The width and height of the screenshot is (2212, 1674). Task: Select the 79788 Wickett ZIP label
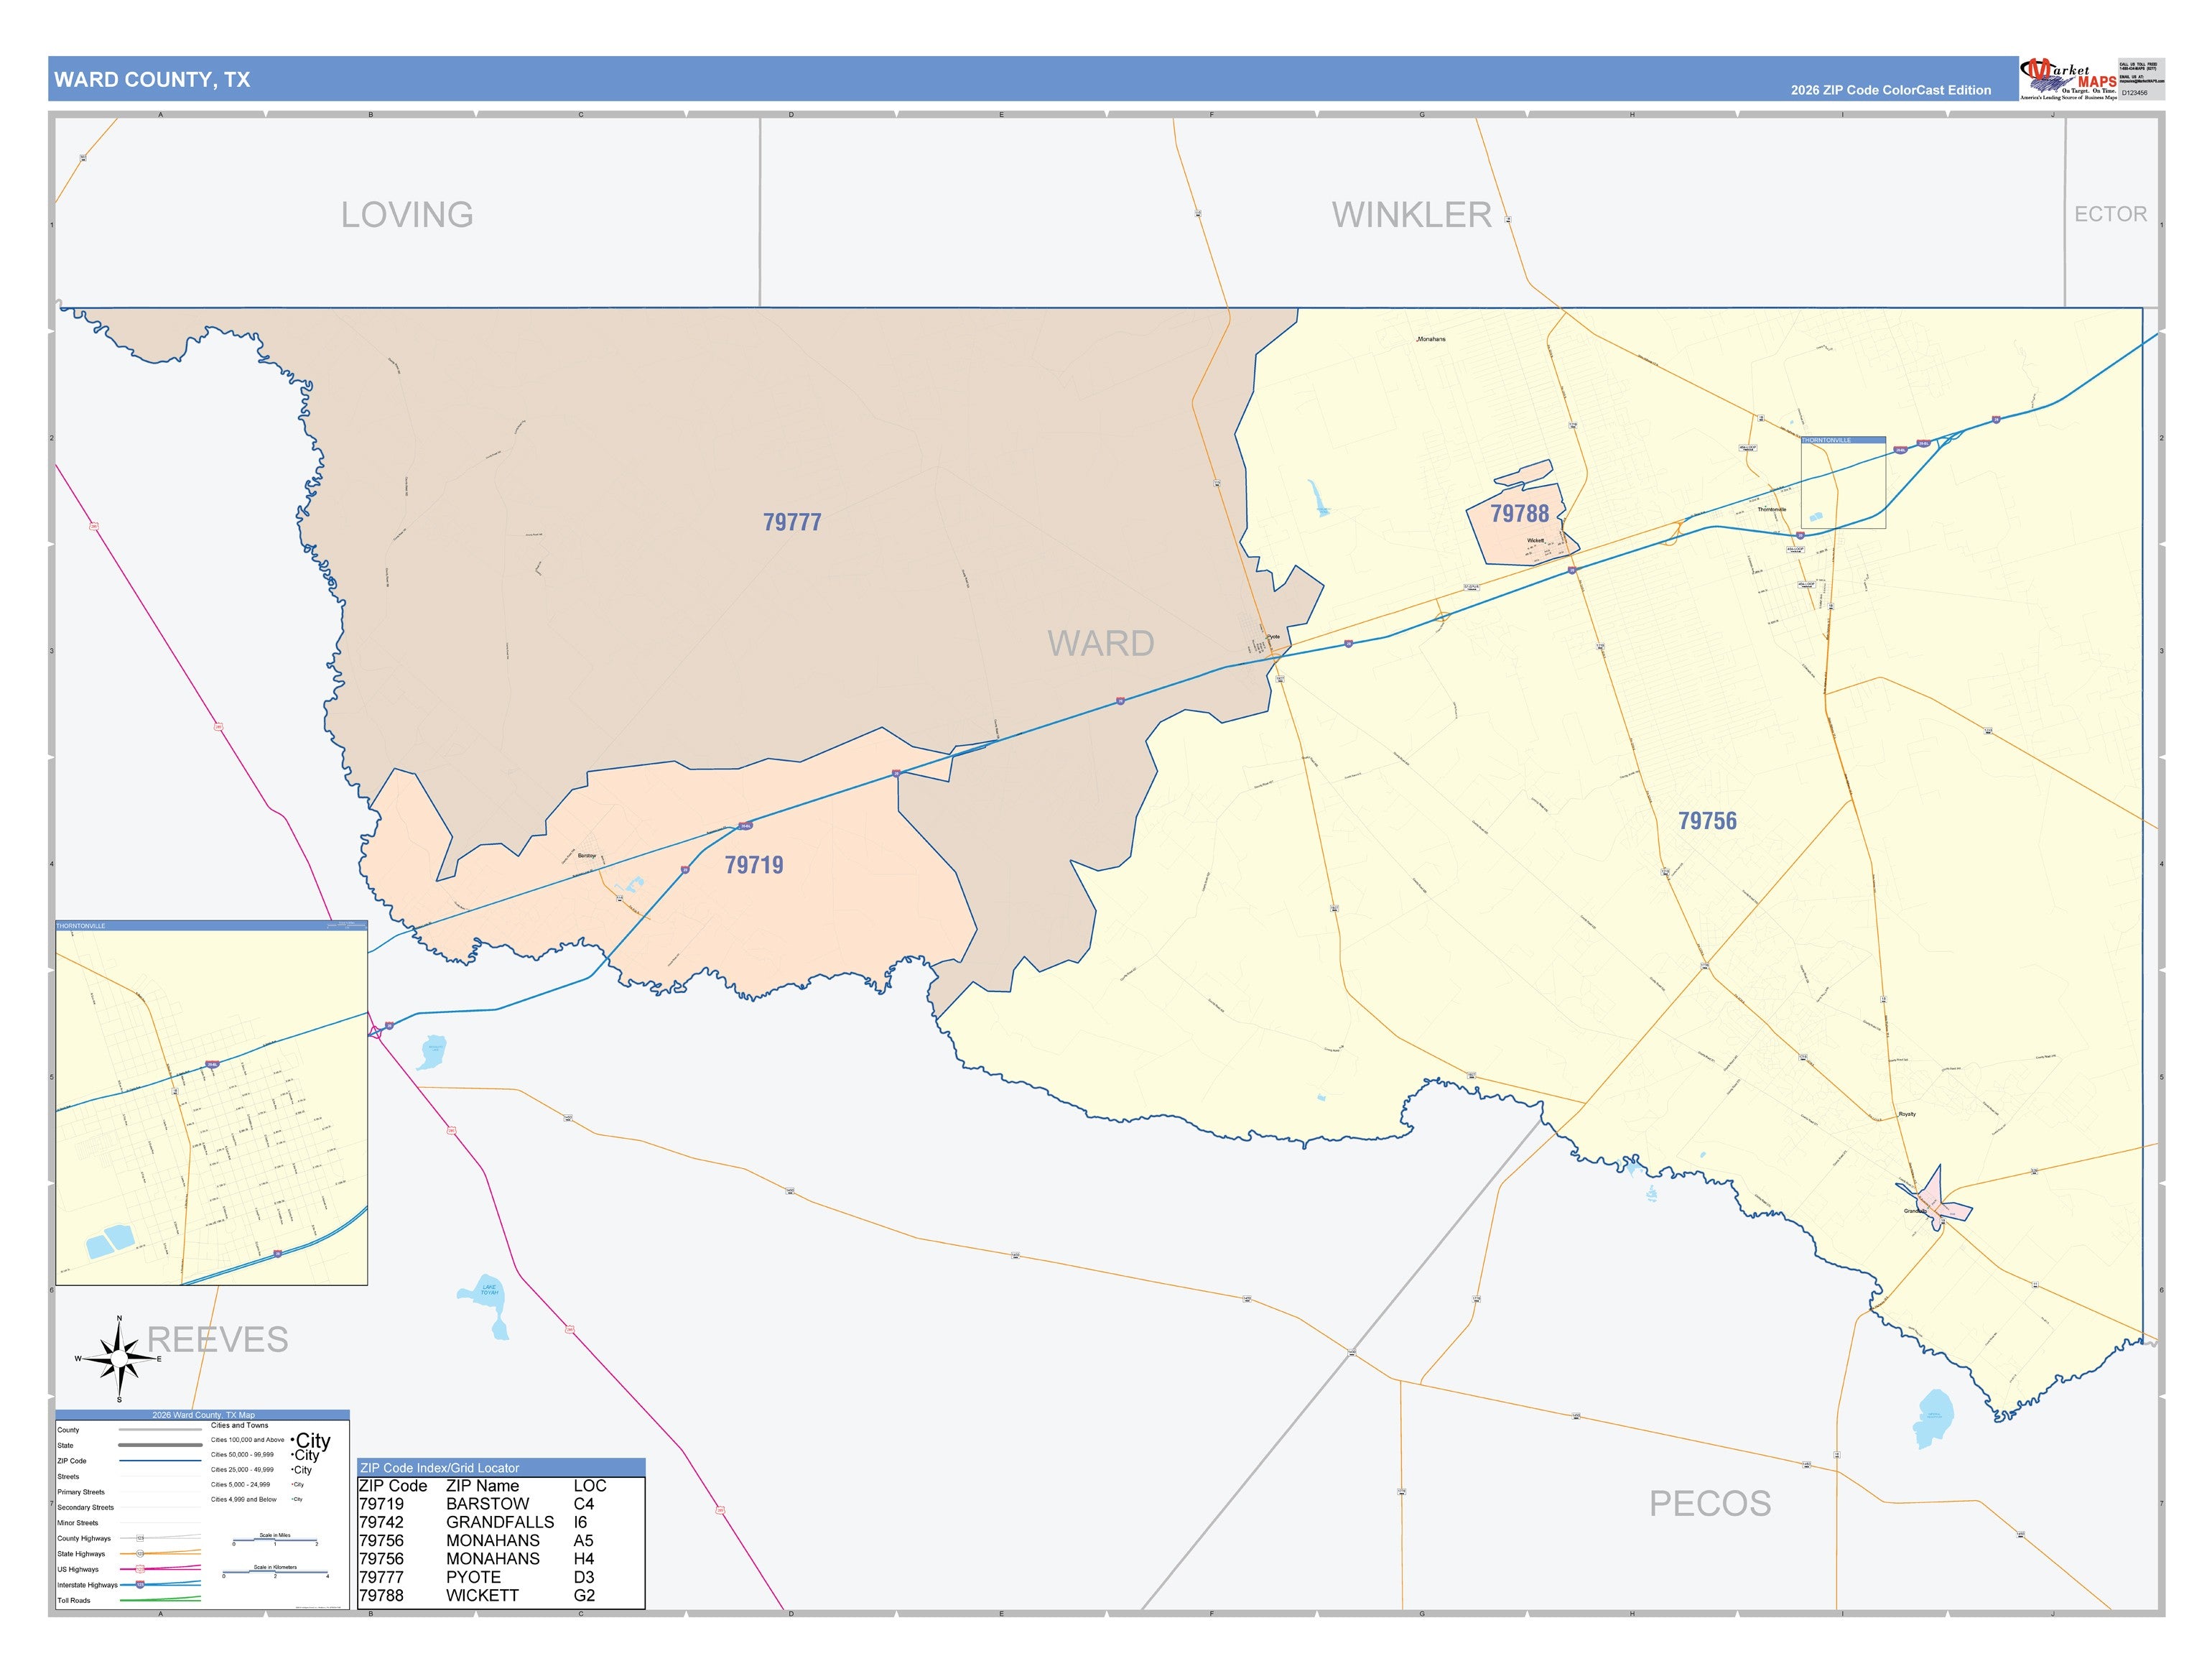click(1519, 513)
